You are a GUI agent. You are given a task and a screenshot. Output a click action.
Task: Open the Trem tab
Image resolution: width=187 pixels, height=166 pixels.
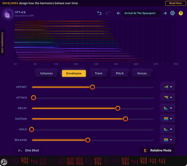coord(99,74)
